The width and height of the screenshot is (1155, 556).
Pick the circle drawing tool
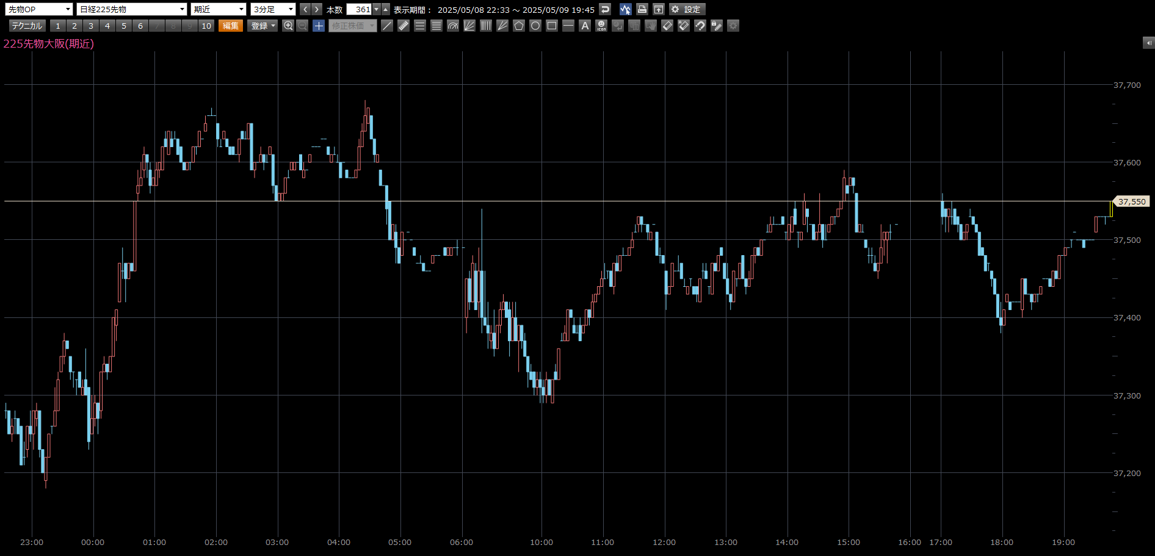point(535,26)
